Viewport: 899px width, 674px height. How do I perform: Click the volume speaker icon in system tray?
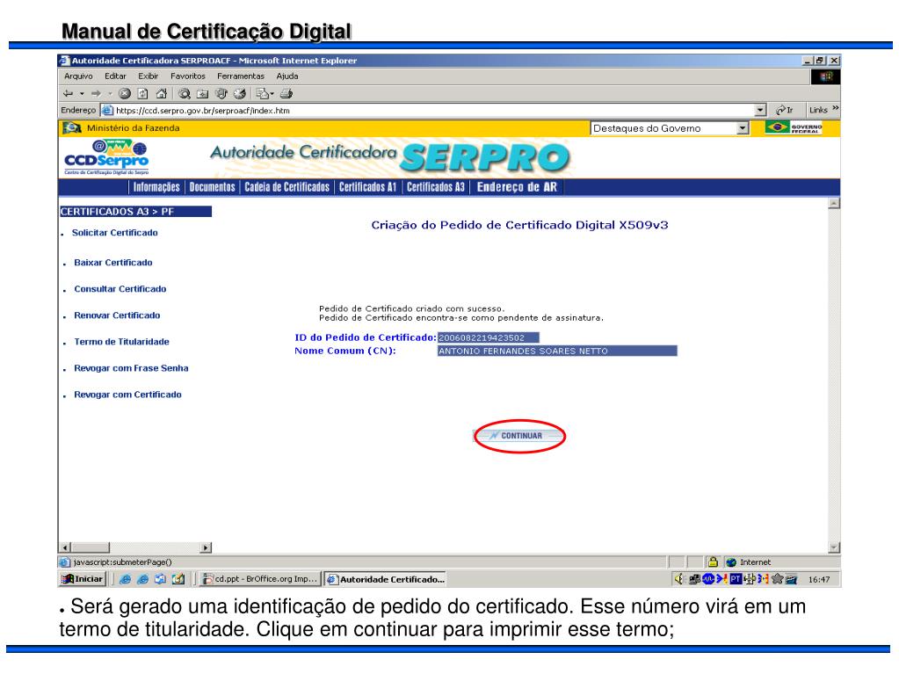click(x=679, y=579)
